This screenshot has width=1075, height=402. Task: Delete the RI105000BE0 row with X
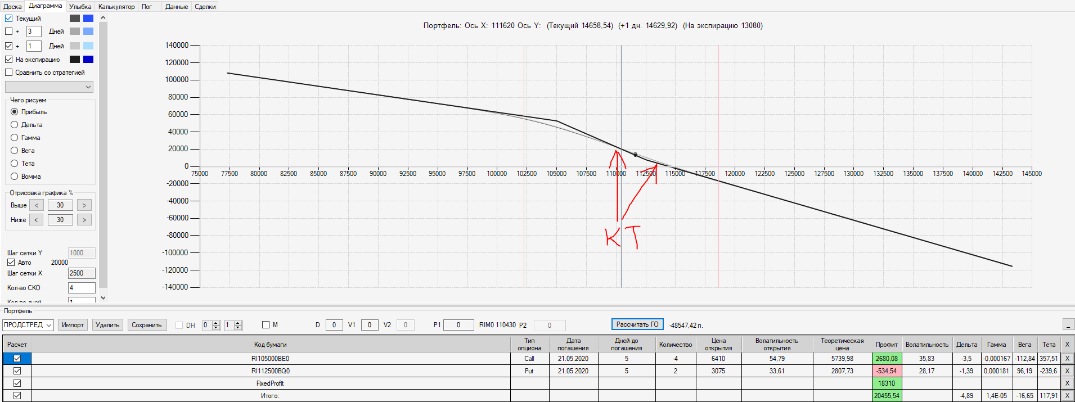(1067, 359)
